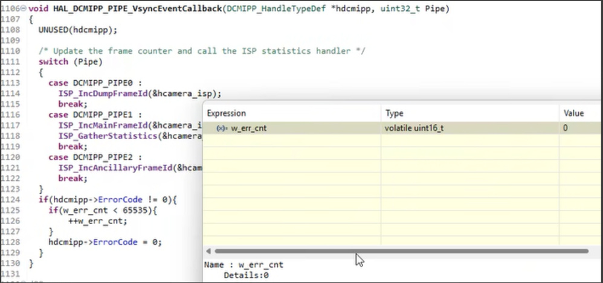
Task: Click the '++w_err_cnt;' statement
Action: [x=98, y=221]
